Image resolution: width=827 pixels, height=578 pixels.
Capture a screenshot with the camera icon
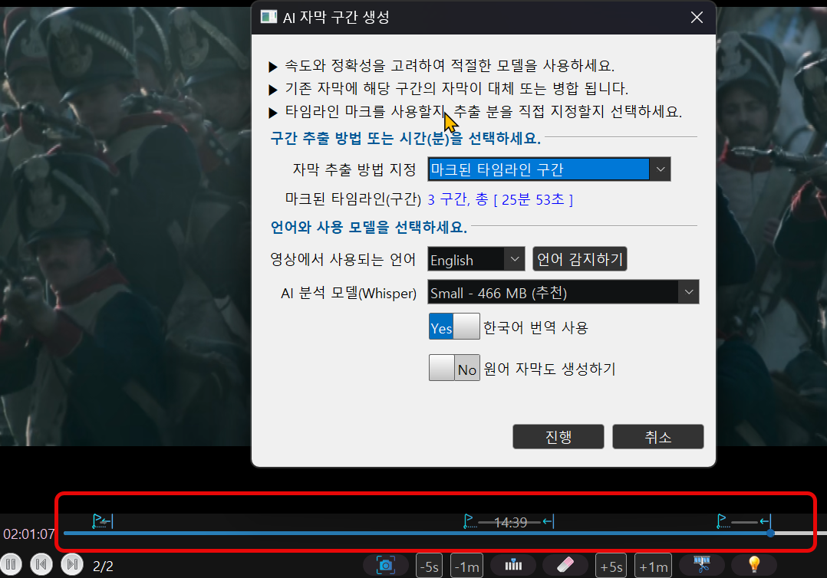pyautogui.click(x=386, y=566)
